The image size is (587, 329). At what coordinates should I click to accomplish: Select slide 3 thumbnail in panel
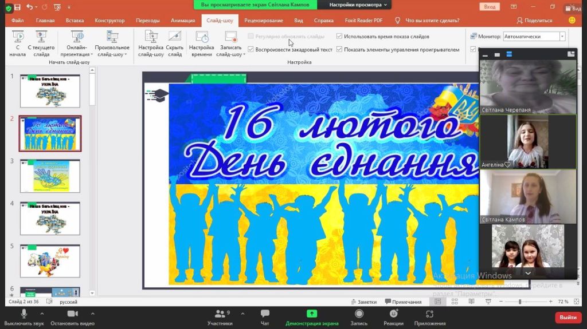[50, 176]
